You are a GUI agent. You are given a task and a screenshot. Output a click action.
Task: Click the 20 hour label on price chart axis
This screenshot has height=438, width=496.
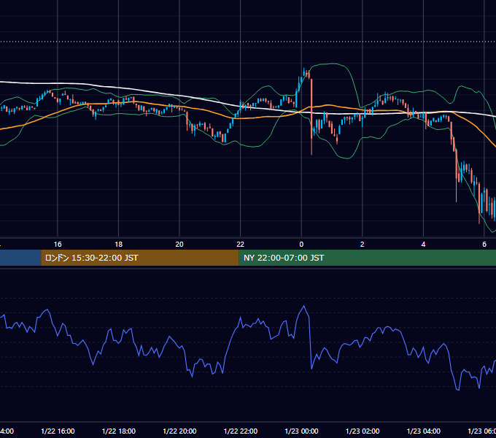point(179,245)
